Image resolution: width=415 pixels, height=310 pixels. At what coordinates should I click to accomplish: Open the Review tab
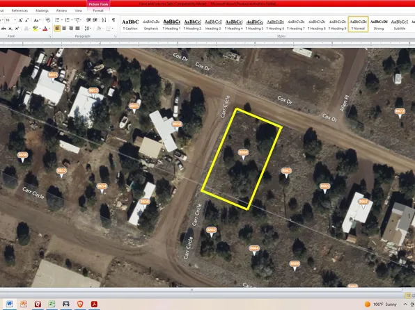click(62, 10)
